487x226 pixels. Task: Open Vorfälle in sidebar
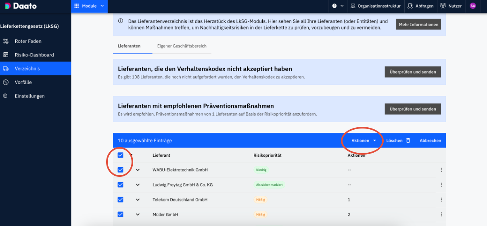click(x=36, y=82)
